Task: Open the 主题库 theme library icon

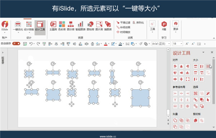Action: [x=53, y=26]
